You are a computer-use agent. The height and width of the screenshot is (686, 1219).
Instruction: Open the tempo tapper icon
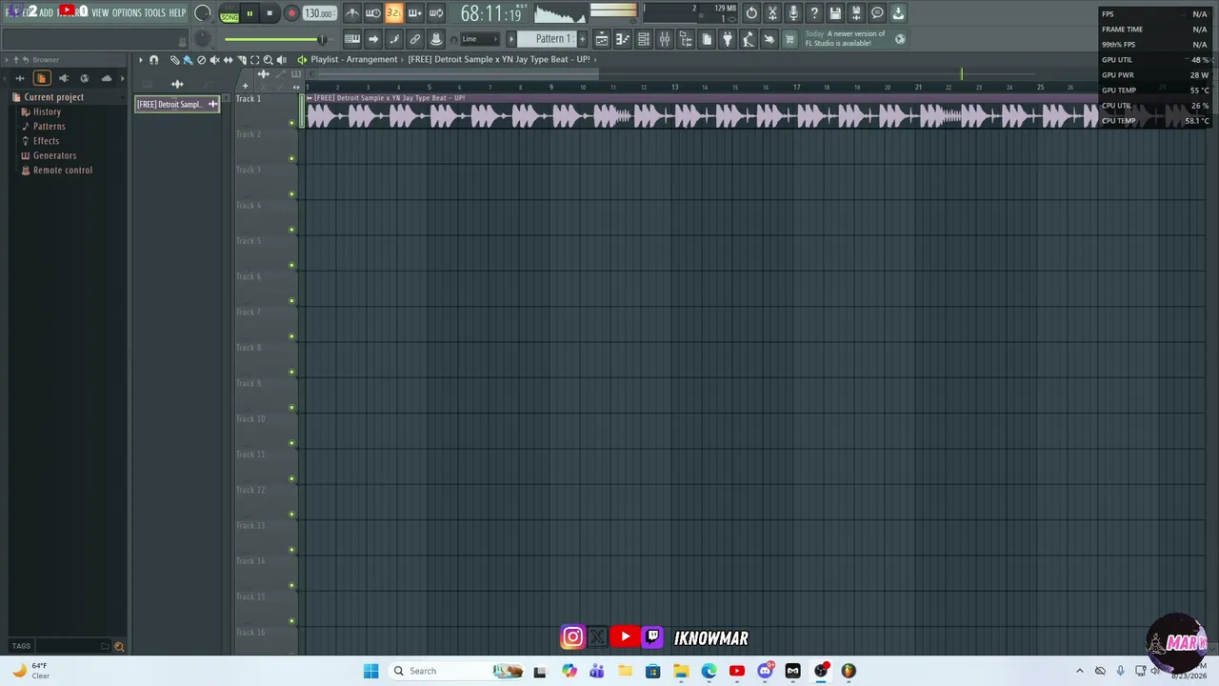point(749,39)
